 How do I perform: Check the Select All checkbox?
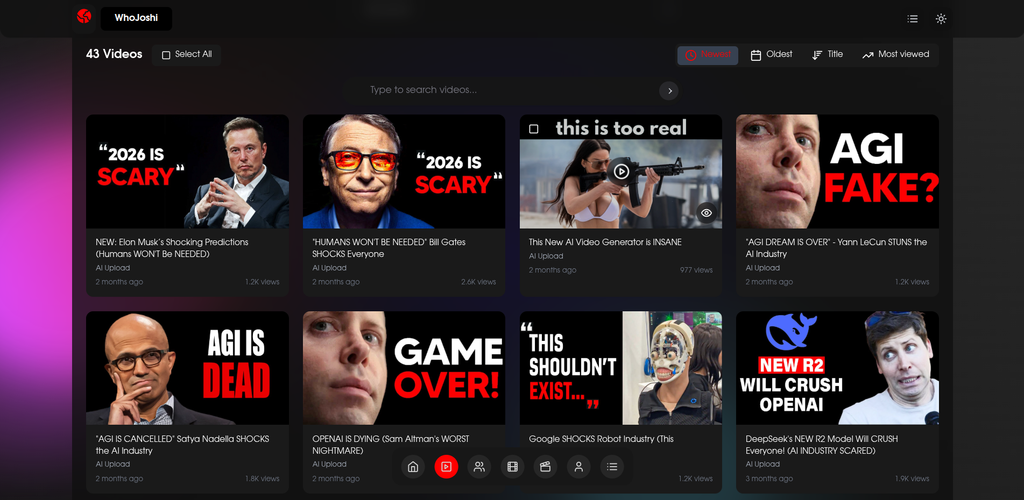pos(166,55)
